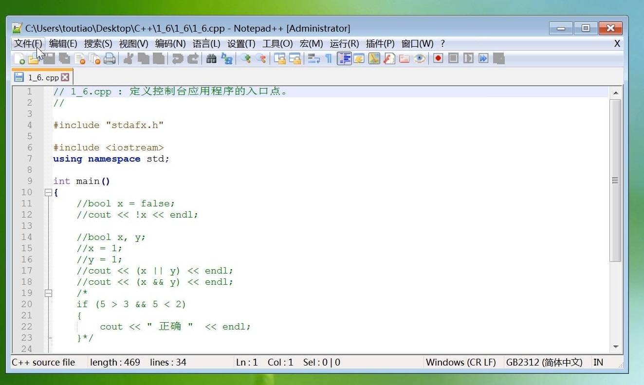This screenshot has width=644, height=385.
Task: Create a new file
Action: [20, 58]
